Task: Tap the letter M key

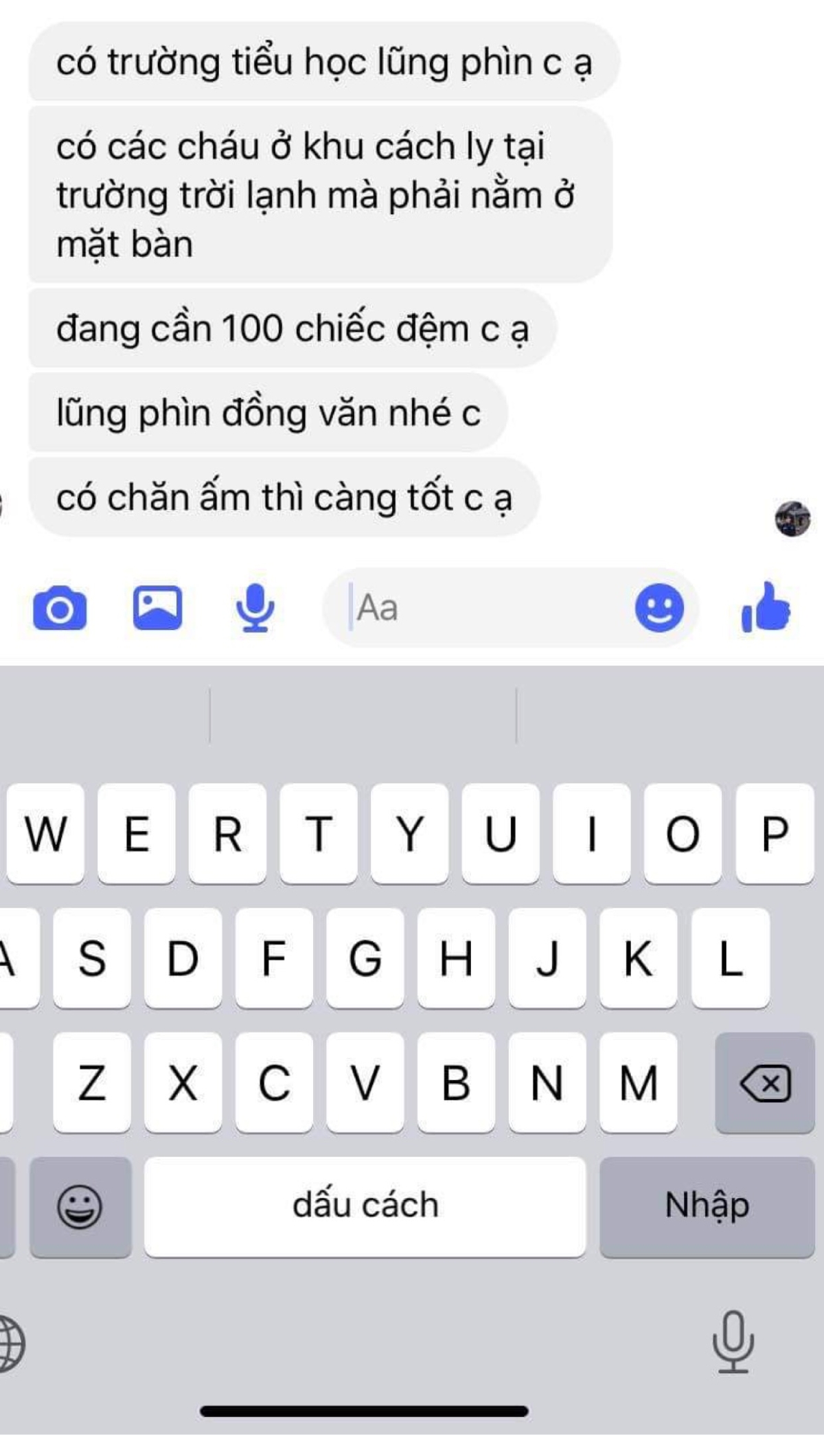Action: (639, 1083)
